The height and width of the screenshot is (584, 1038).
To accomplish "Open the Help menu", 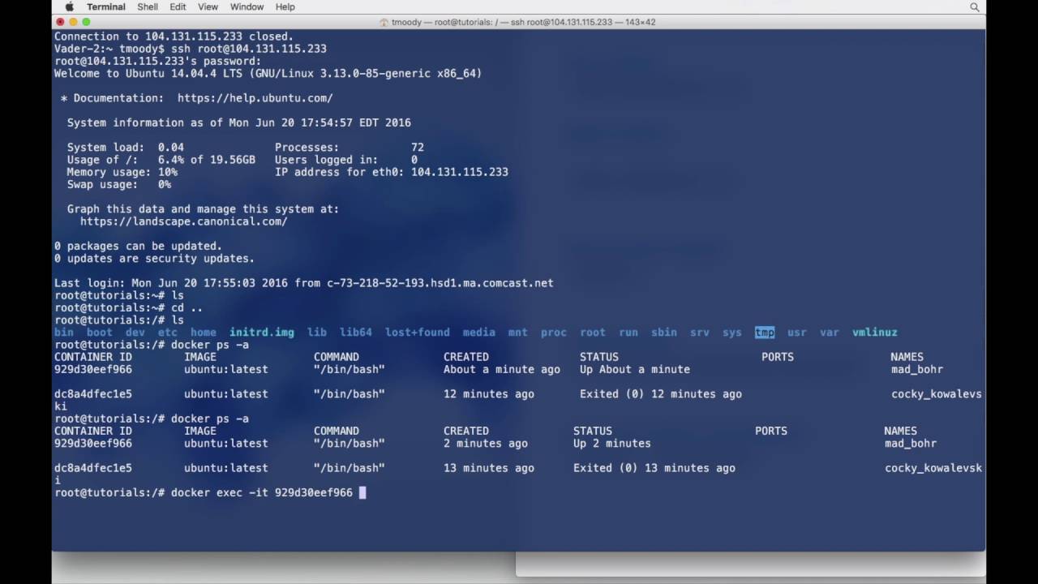I will (285, 6).
